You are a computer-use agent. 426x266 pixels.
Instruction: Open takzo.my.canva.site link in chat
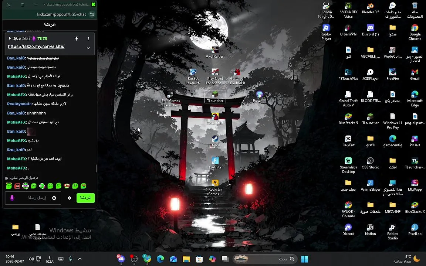point(36,47)
